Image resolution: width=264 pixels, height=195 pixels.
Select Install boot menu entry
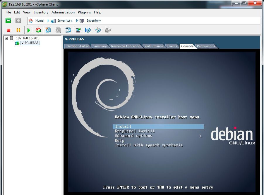(158, 127)
